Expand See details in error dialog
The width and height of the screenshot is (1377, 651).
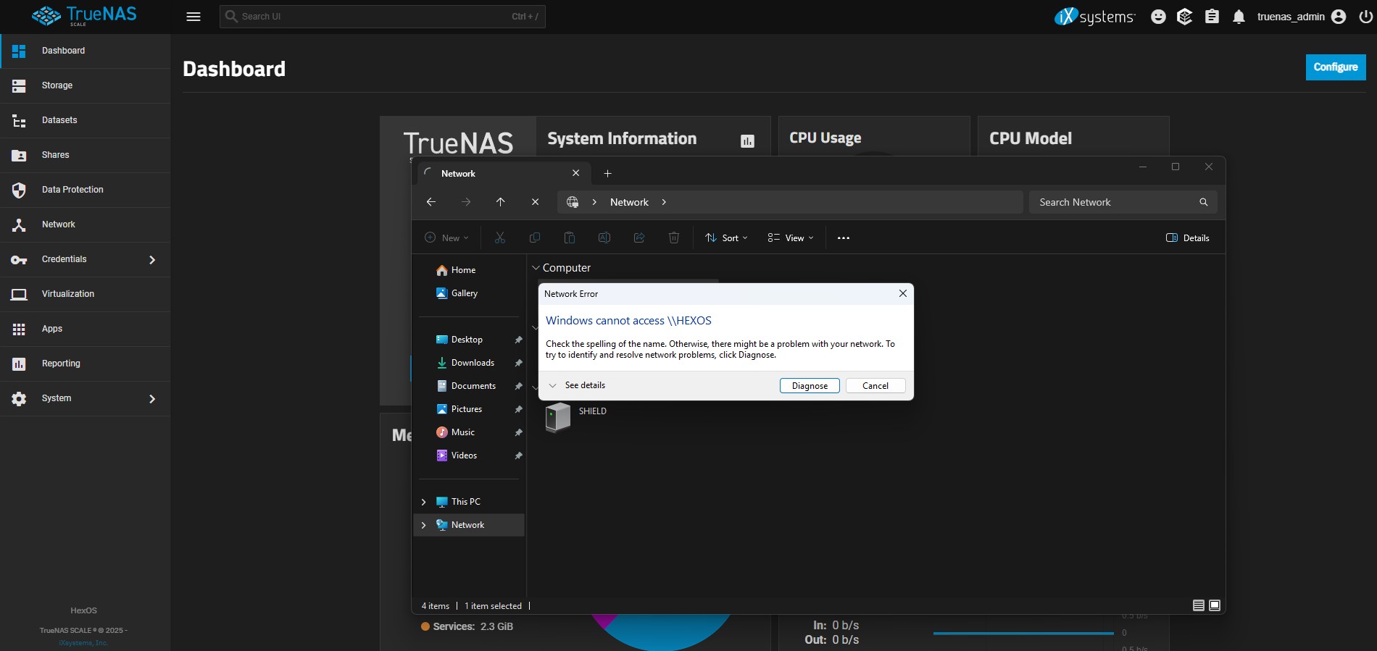577,385
